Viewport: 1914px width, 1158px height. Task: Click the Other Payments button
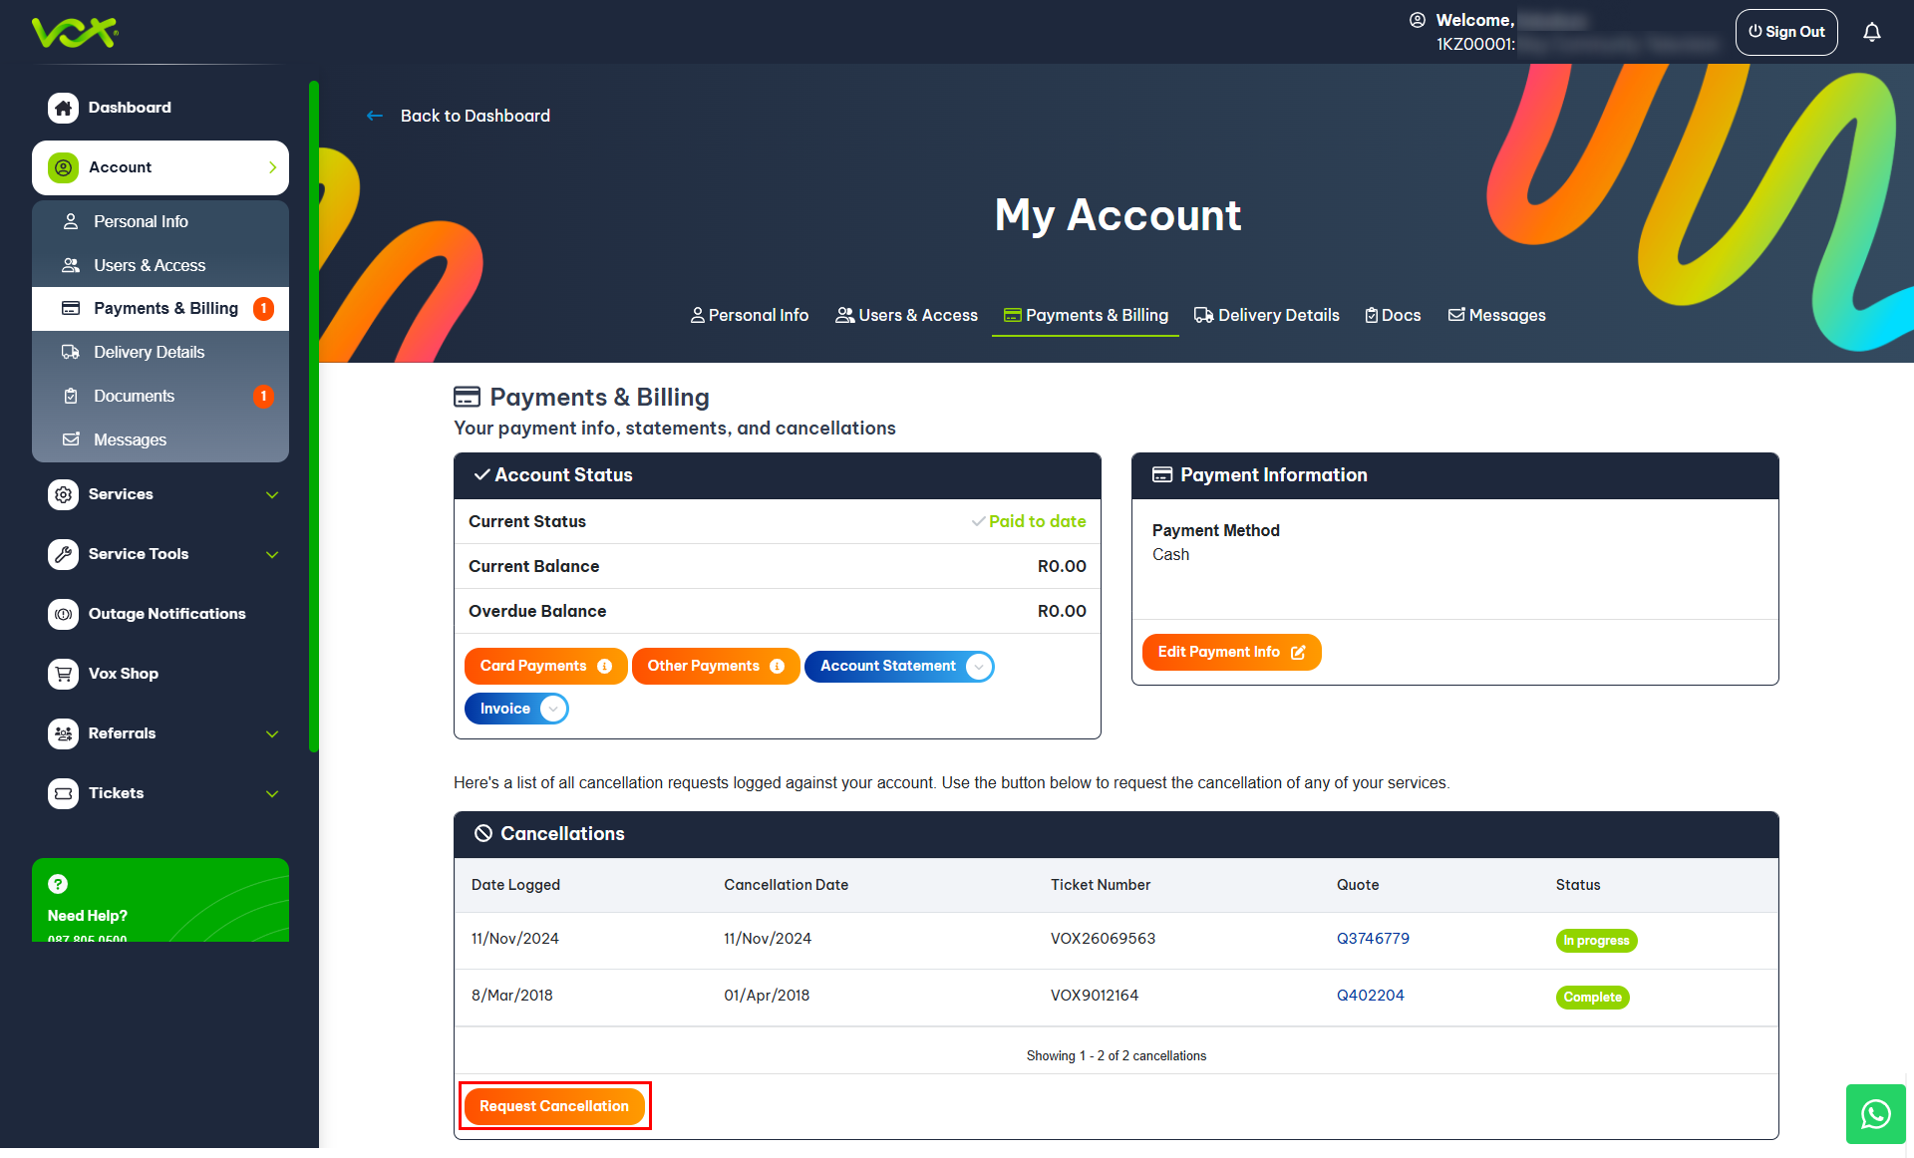coord(716,667)
